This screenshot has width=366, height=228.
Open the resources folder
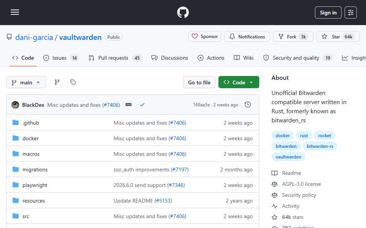tap(34, 201)
